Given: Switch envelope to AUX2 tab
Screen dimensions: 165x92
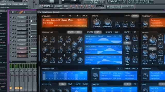Looking at the screenshot, I should 85,84.
